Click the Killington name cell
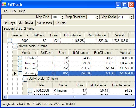136x108 pixels. pos(63,91)
